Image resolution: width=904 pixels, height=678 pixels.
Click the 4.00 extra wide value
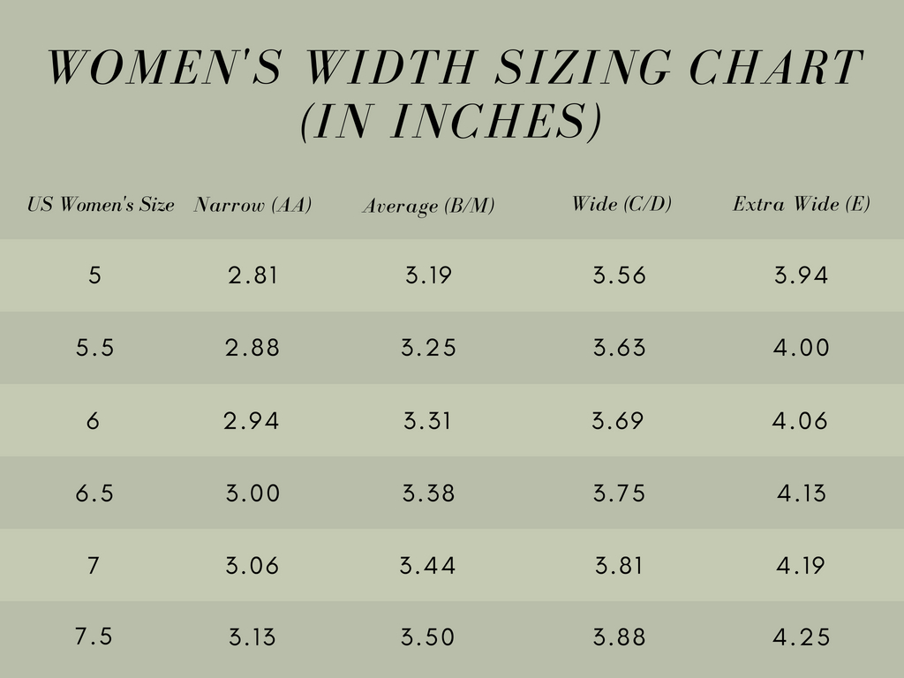[x=801, y=348]
